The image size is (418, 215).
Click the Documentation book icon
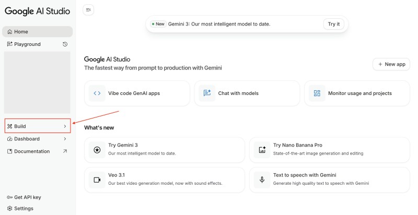(x=10, y=151)
